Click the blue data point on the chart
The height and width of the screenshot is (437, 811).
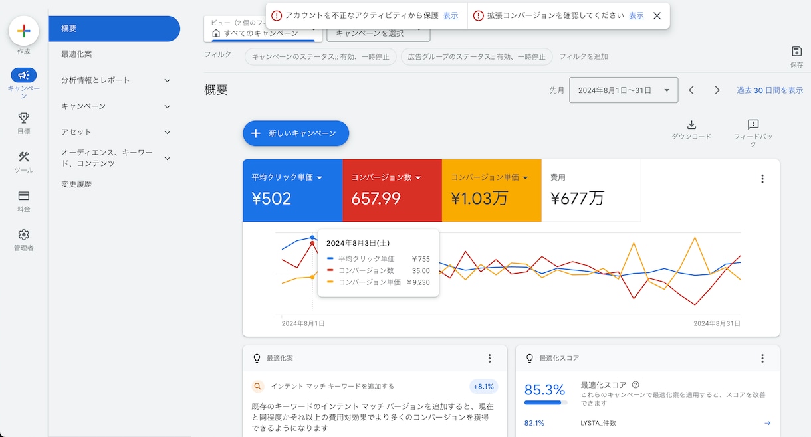312,237
